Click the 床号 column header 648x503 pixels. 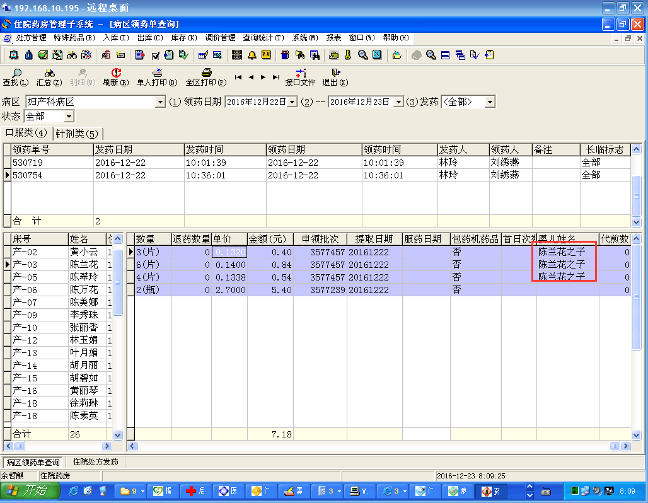tap(40, 239)
